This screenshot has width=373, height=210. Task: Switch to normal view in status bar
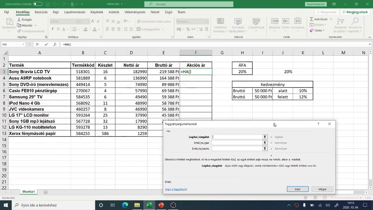[305, 198]
